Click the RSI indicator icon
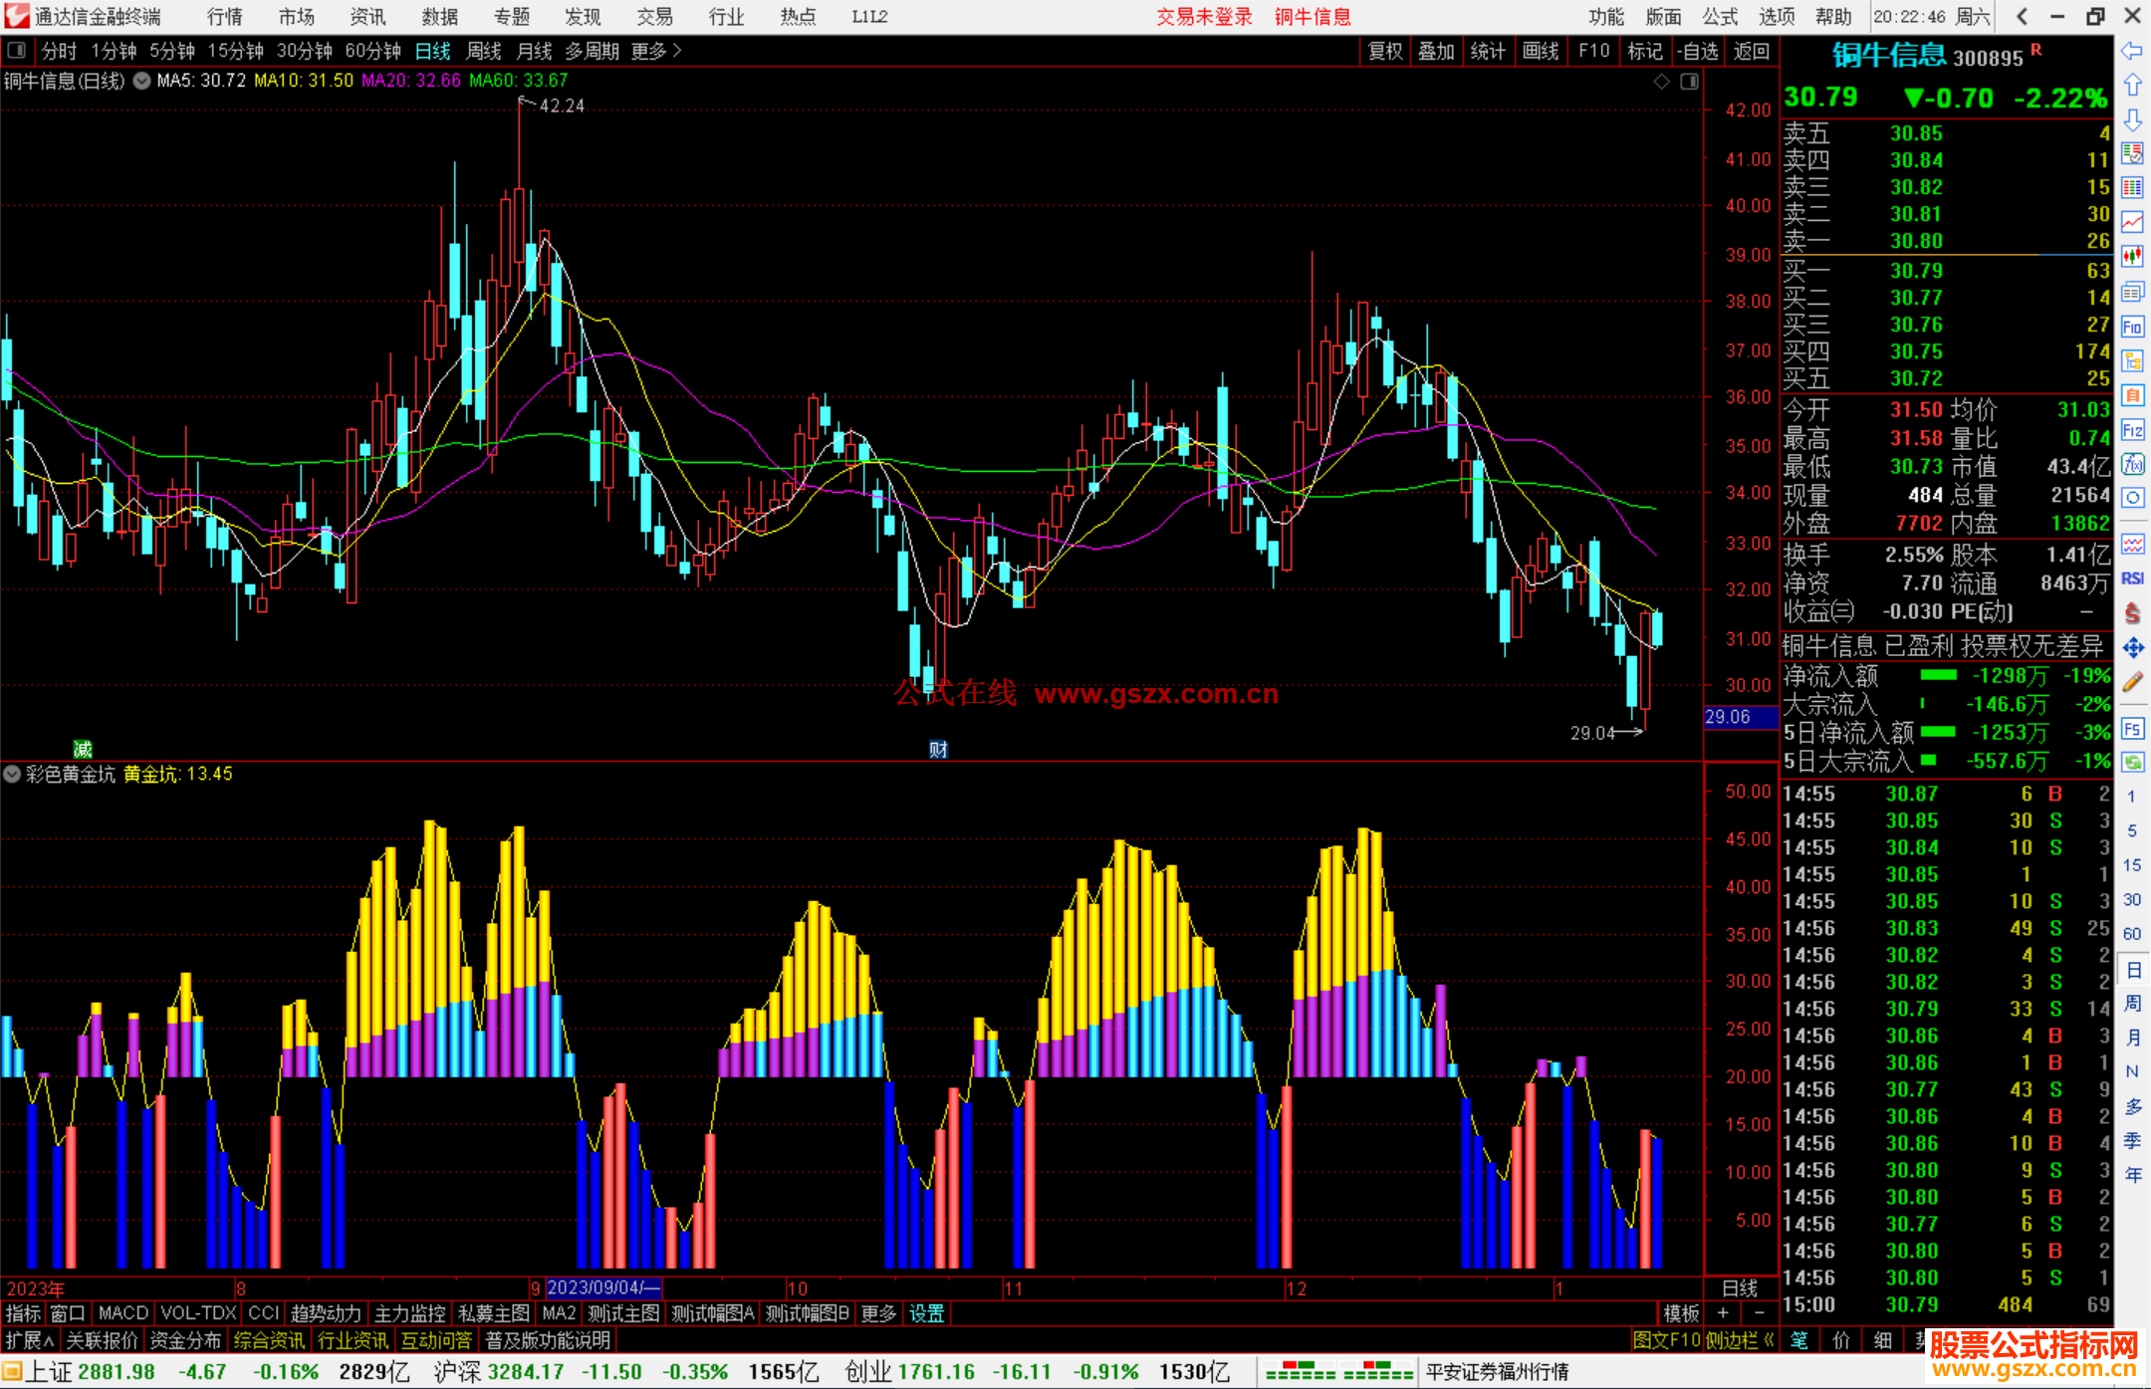2151x1389 pixels. (2132, 579)
